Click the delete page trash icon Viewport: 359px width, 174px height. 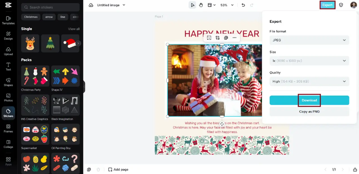pyautogui.click(x=98, y=169)
